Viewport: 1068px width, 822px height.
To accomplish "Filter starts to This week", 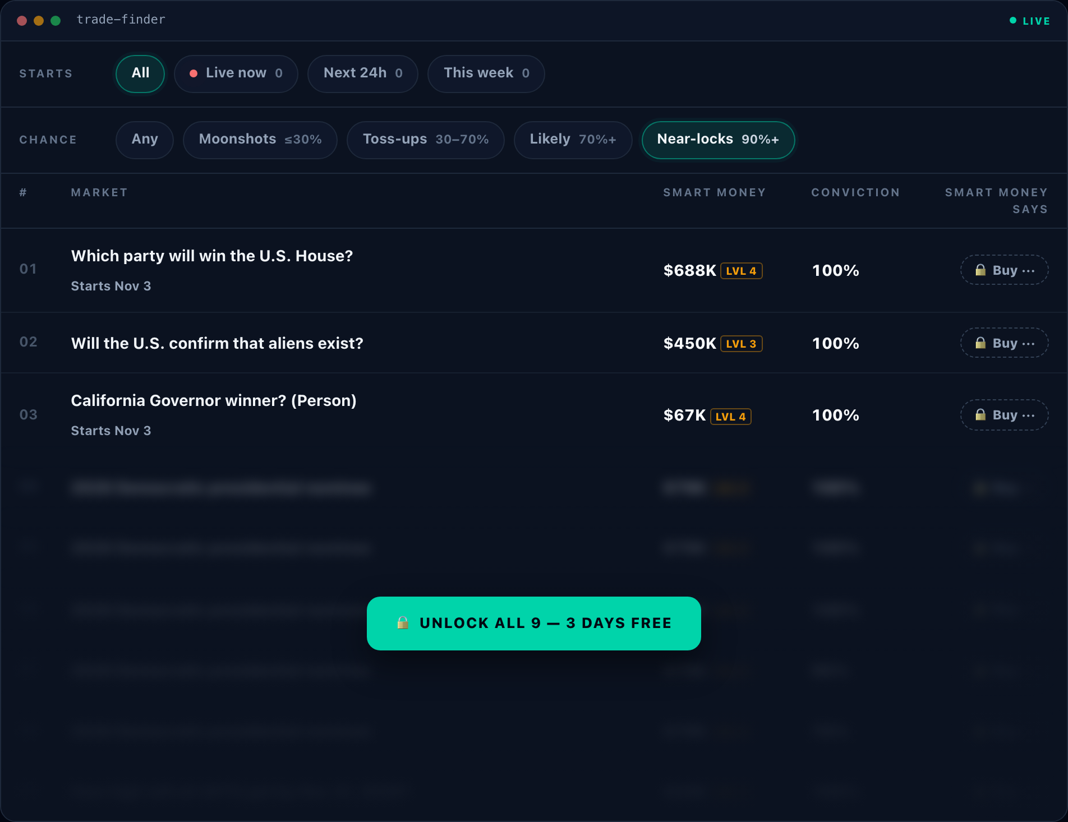I will [x=486, y=73].
